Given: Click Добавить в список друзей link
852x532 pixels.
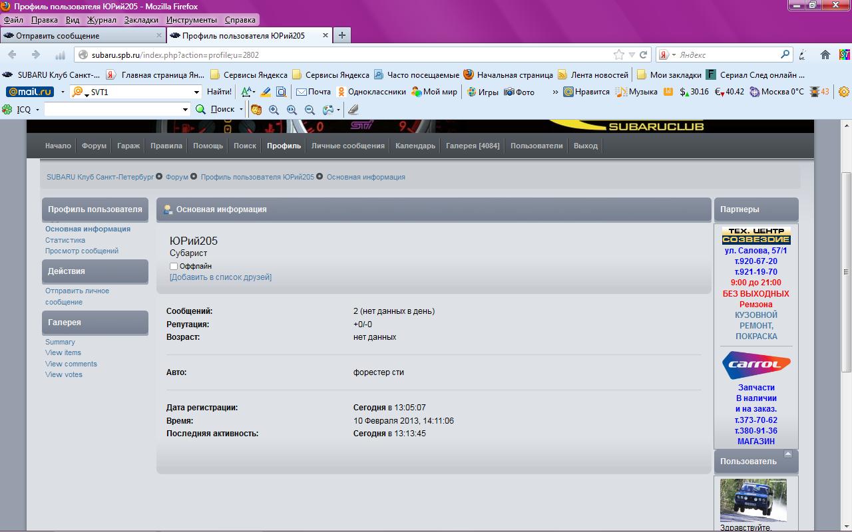Looking at the screenshot, I should pyautogui.click(x=220, y=277).
